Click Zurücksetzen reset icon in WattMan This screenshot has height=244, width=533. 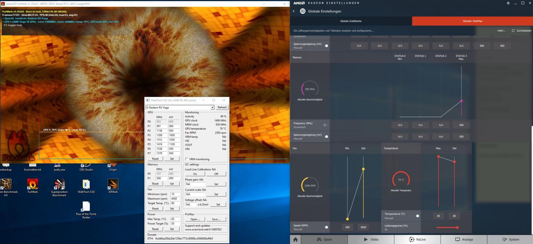coord(513,31)
